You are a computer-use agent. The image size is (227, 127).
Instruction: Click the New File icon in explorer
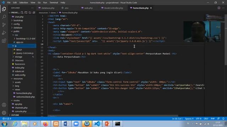click(22, 13)
